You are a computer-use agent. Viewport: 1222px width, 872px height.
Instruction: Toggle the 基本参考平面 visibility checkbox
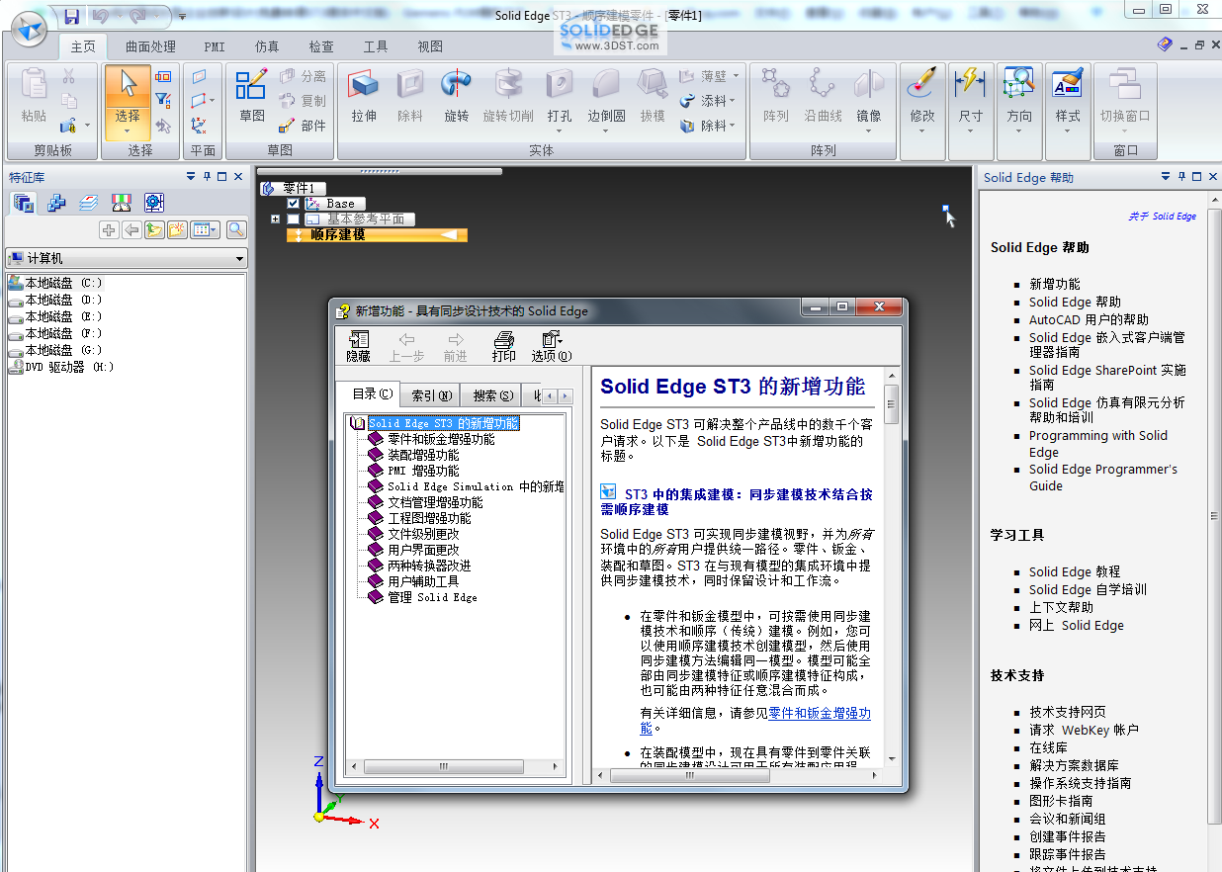(293, 219)
